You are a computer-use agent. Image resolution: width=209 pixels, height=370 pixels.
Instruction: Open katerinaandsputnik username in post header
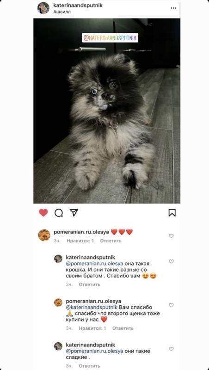(x=78, y=6)
